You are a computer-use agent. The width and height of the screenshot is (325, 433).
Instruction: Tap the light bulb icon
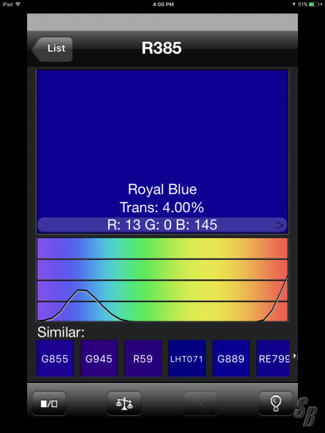pyautogui.click(x=276, y=404)
